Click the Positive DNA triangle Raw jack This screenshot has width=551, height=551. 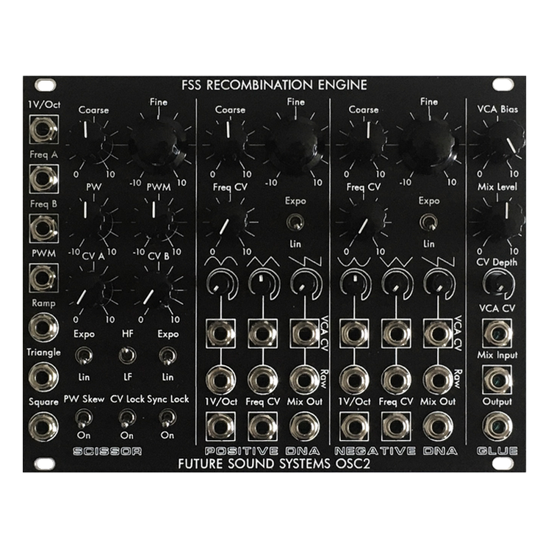(263, 381)
